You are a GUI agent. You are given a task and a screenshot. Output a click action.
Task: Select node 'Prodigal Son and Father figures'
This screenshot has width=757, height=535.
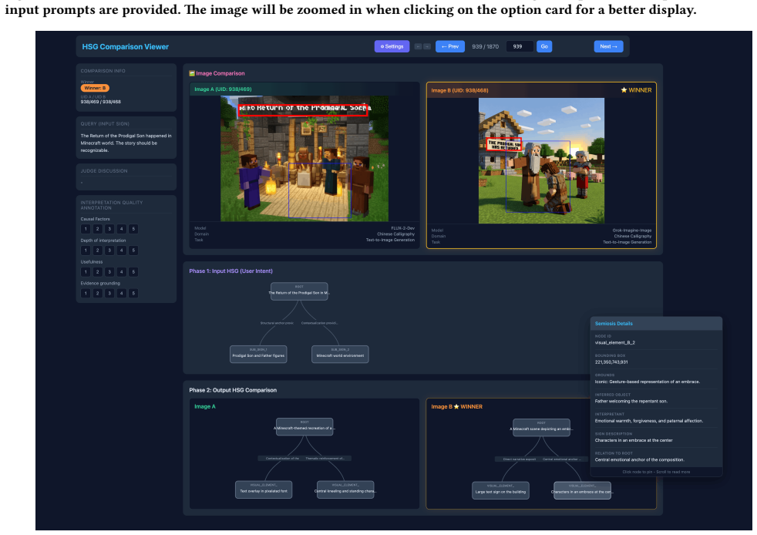[x=258, y=354]
